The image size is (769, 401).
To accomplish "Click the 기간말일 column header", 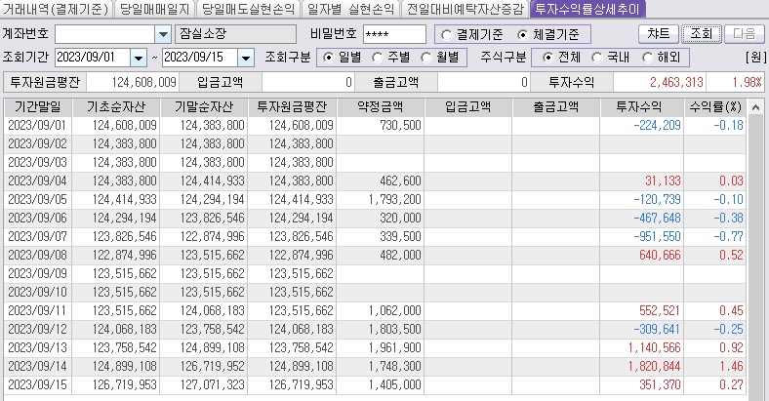I will click(38, 107).
